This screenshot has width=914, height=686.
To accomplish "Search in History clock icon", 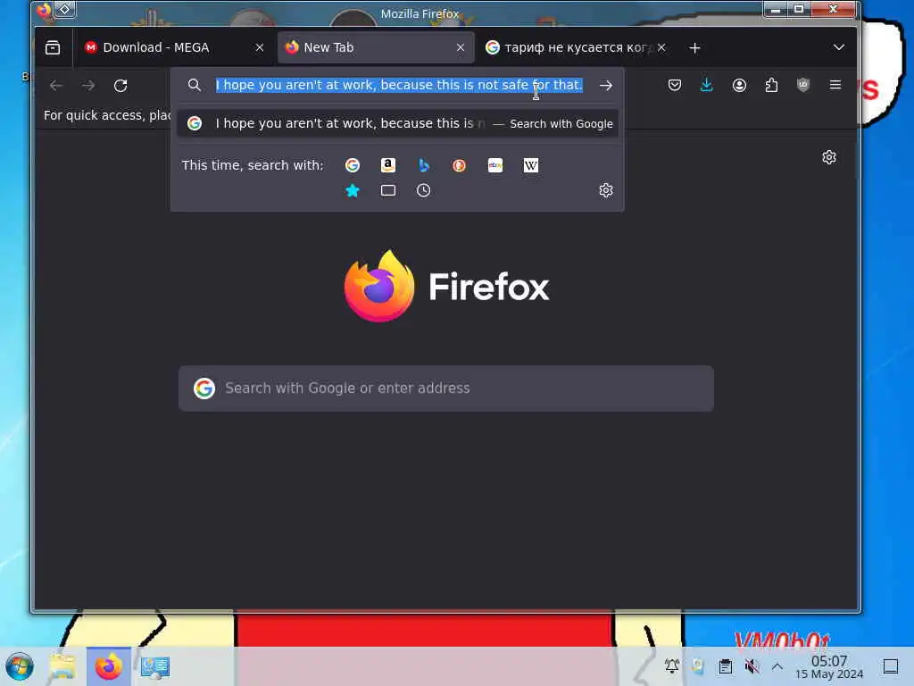I will (424, 191).
